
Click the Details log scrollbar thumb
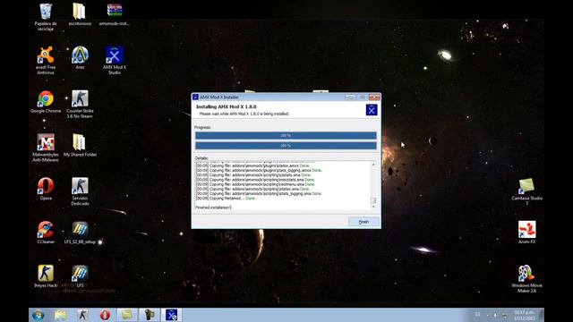coord(373,200)
